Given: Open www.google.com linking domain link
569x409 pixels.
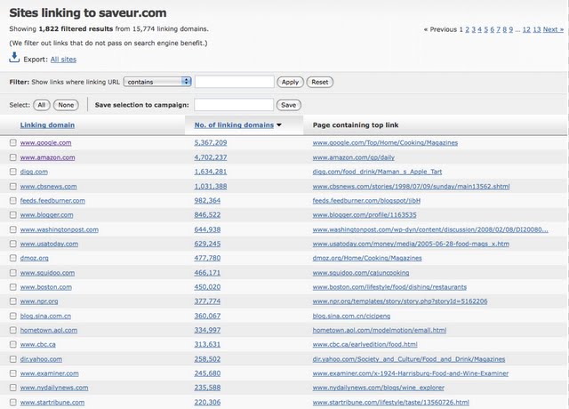Looking at the screenshot, I should pyautogui.click(x=45, y=142).
